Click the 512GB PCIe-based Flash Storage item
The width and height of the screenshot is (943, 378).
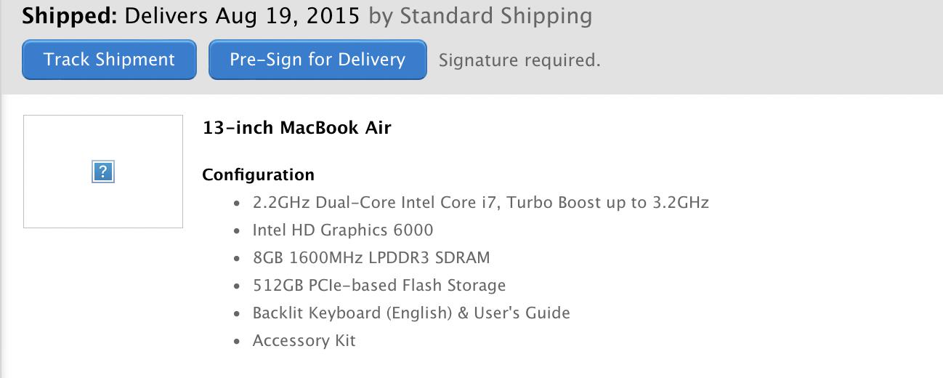coord(379,285)
